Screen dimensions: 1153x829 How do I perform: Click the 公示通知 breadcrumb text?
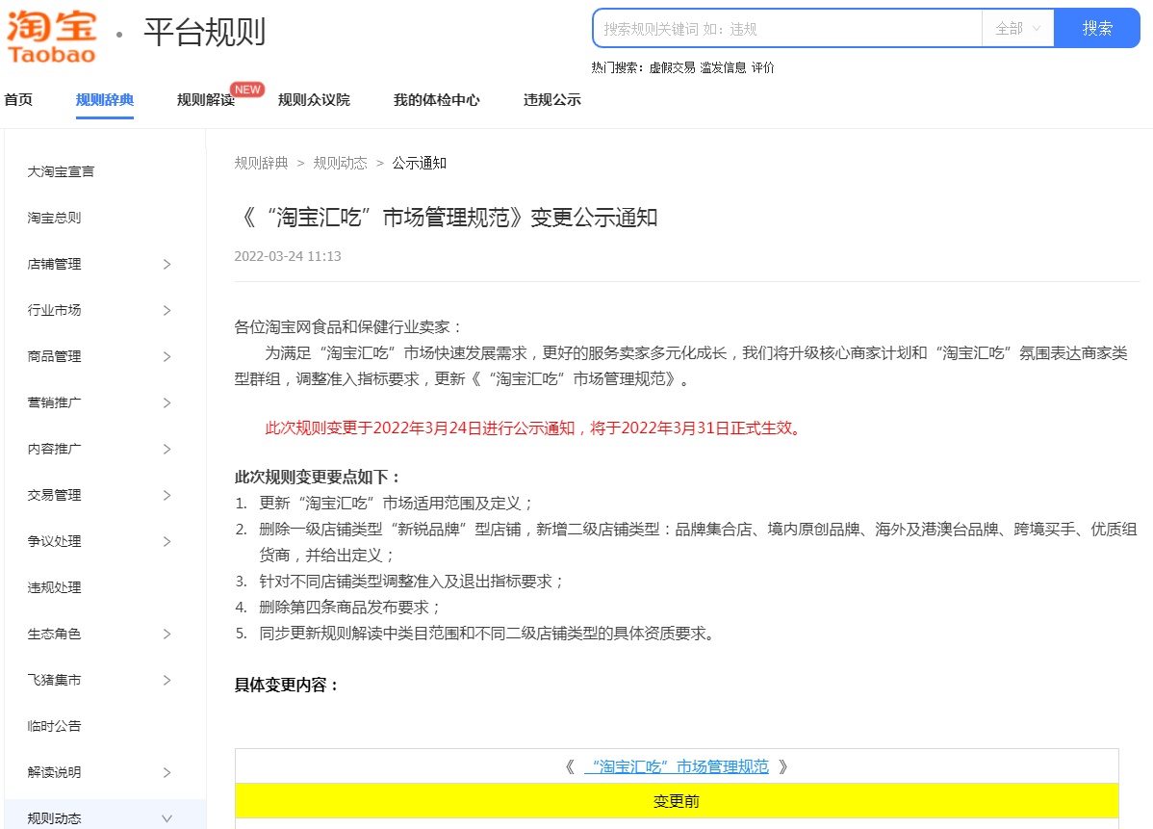click(419, 164)
